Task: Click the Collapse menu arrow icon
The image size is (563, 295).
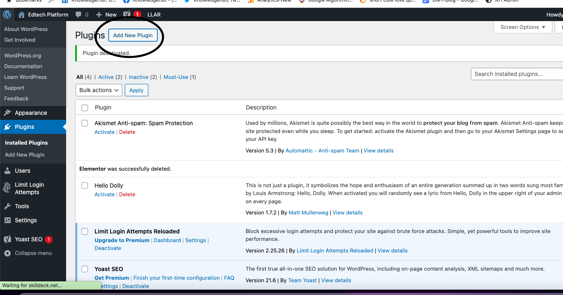Action: (7, 253)
